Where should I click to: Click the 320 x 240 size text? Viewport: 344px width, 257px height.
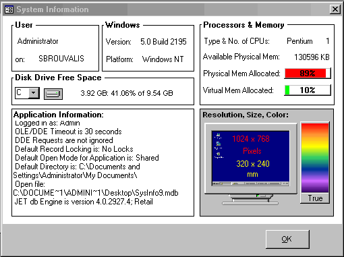(x=253, y=164)
